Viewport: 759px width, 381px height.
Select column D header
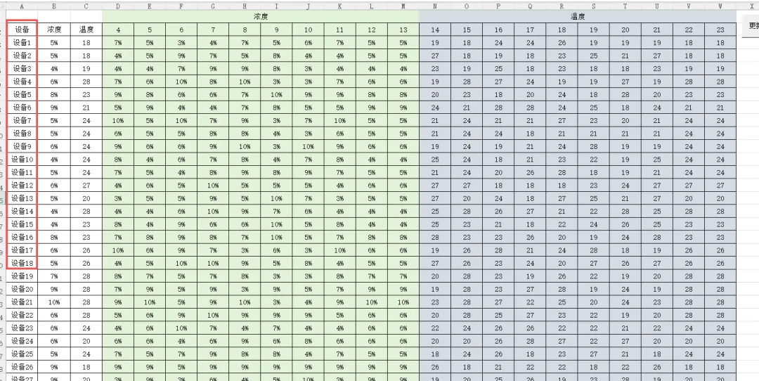(x=118, y=6)
